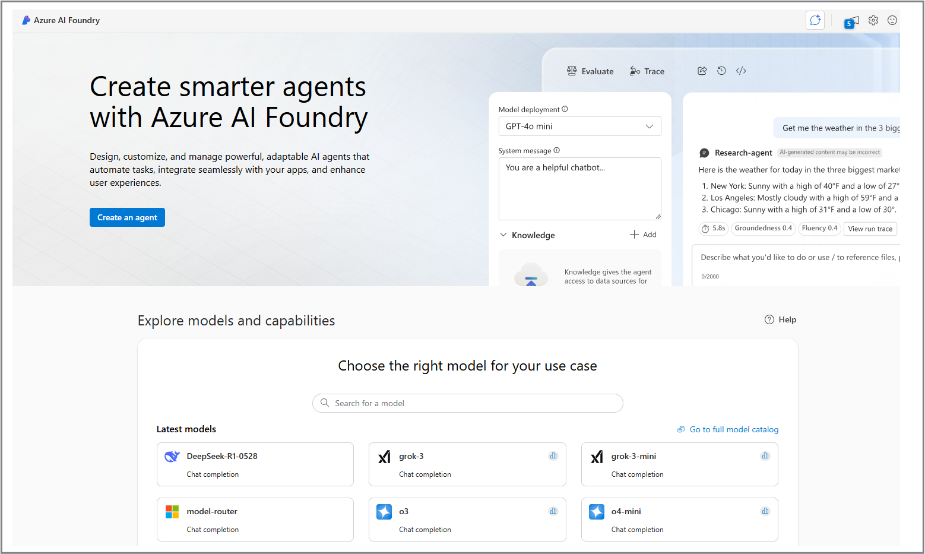The width and height of the screenshot is (925, 554).
Task: Select the grok-3-mini model name
Action: coord(633,456)
